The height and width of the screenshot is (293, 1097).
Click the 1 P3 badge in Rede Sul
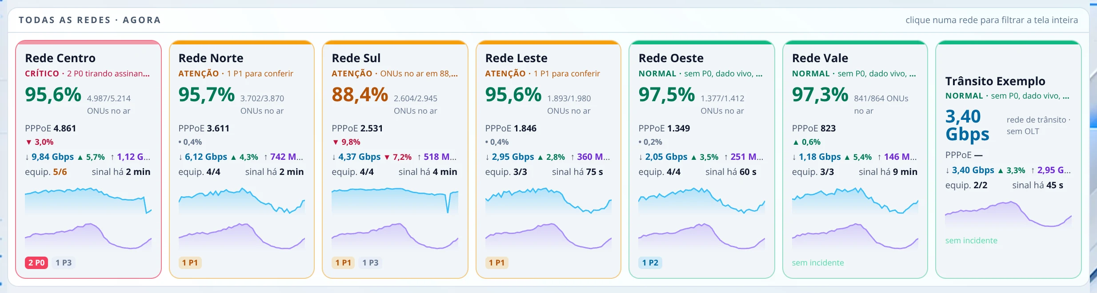[x=370, y=263]
